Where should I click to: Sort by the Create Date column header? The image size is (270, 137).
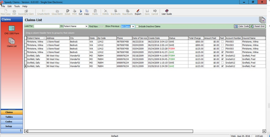click(158, 38)
